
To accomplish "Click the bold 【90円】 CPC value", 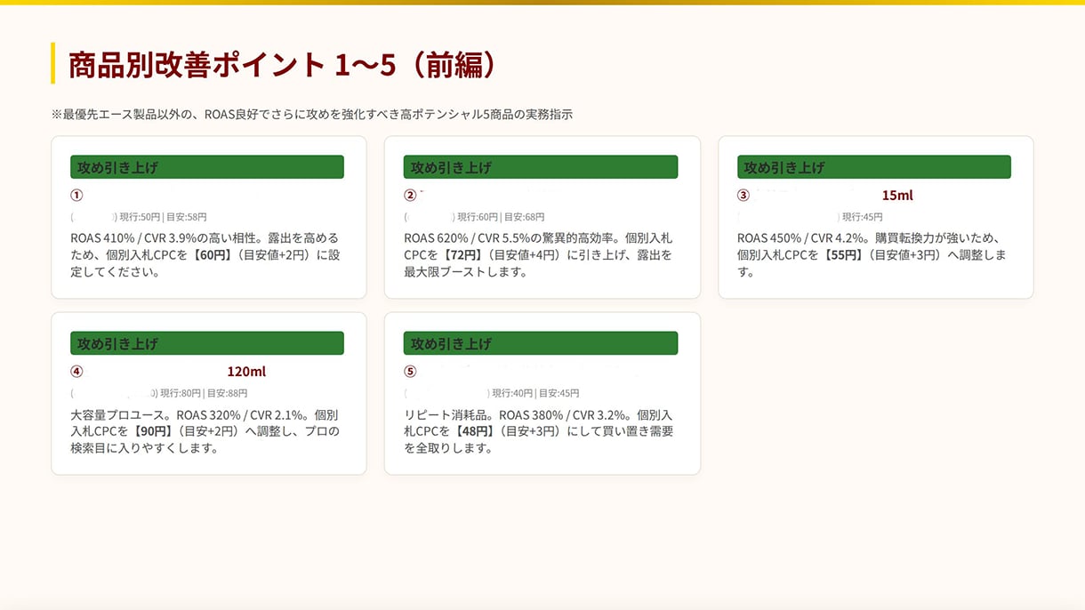I will (x=155, y=431).
